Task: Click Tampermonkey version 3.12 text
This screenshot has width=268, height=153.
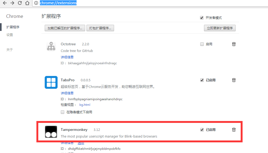Action: [97, 130]
